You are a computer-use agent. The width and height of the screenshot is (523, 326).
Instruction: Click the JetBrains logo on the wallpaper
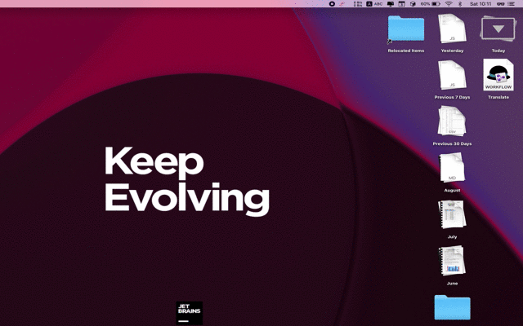(190, 313)
